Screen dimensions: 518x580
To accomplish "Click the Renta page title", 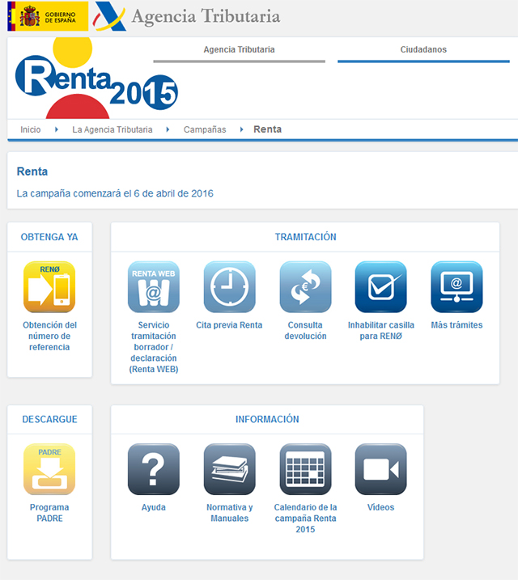I will [32, 171].
